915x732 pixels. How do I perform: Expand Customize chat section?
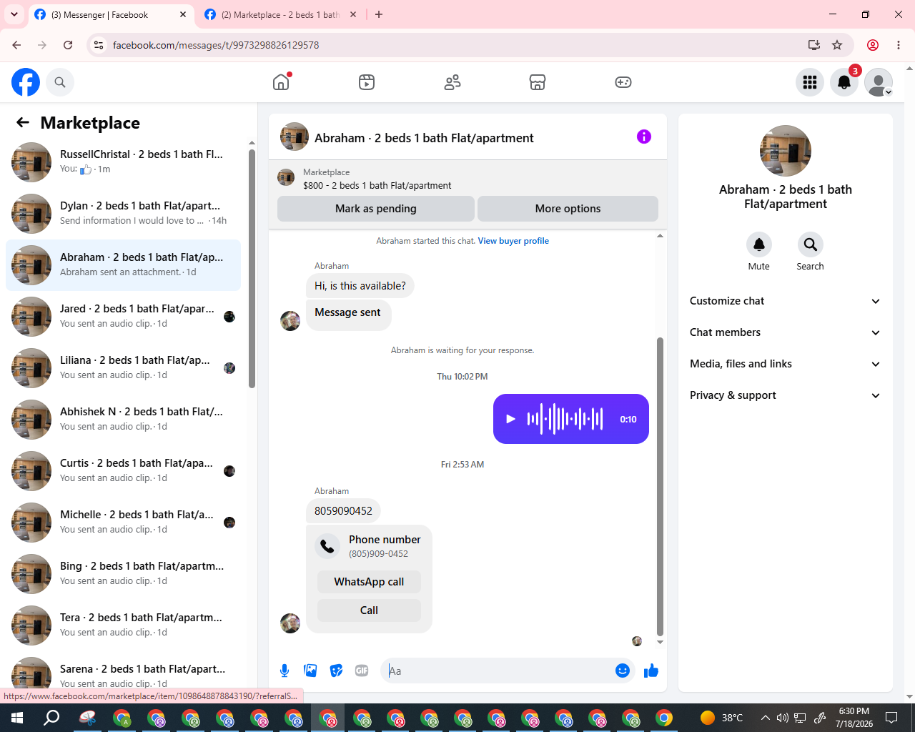786,301
